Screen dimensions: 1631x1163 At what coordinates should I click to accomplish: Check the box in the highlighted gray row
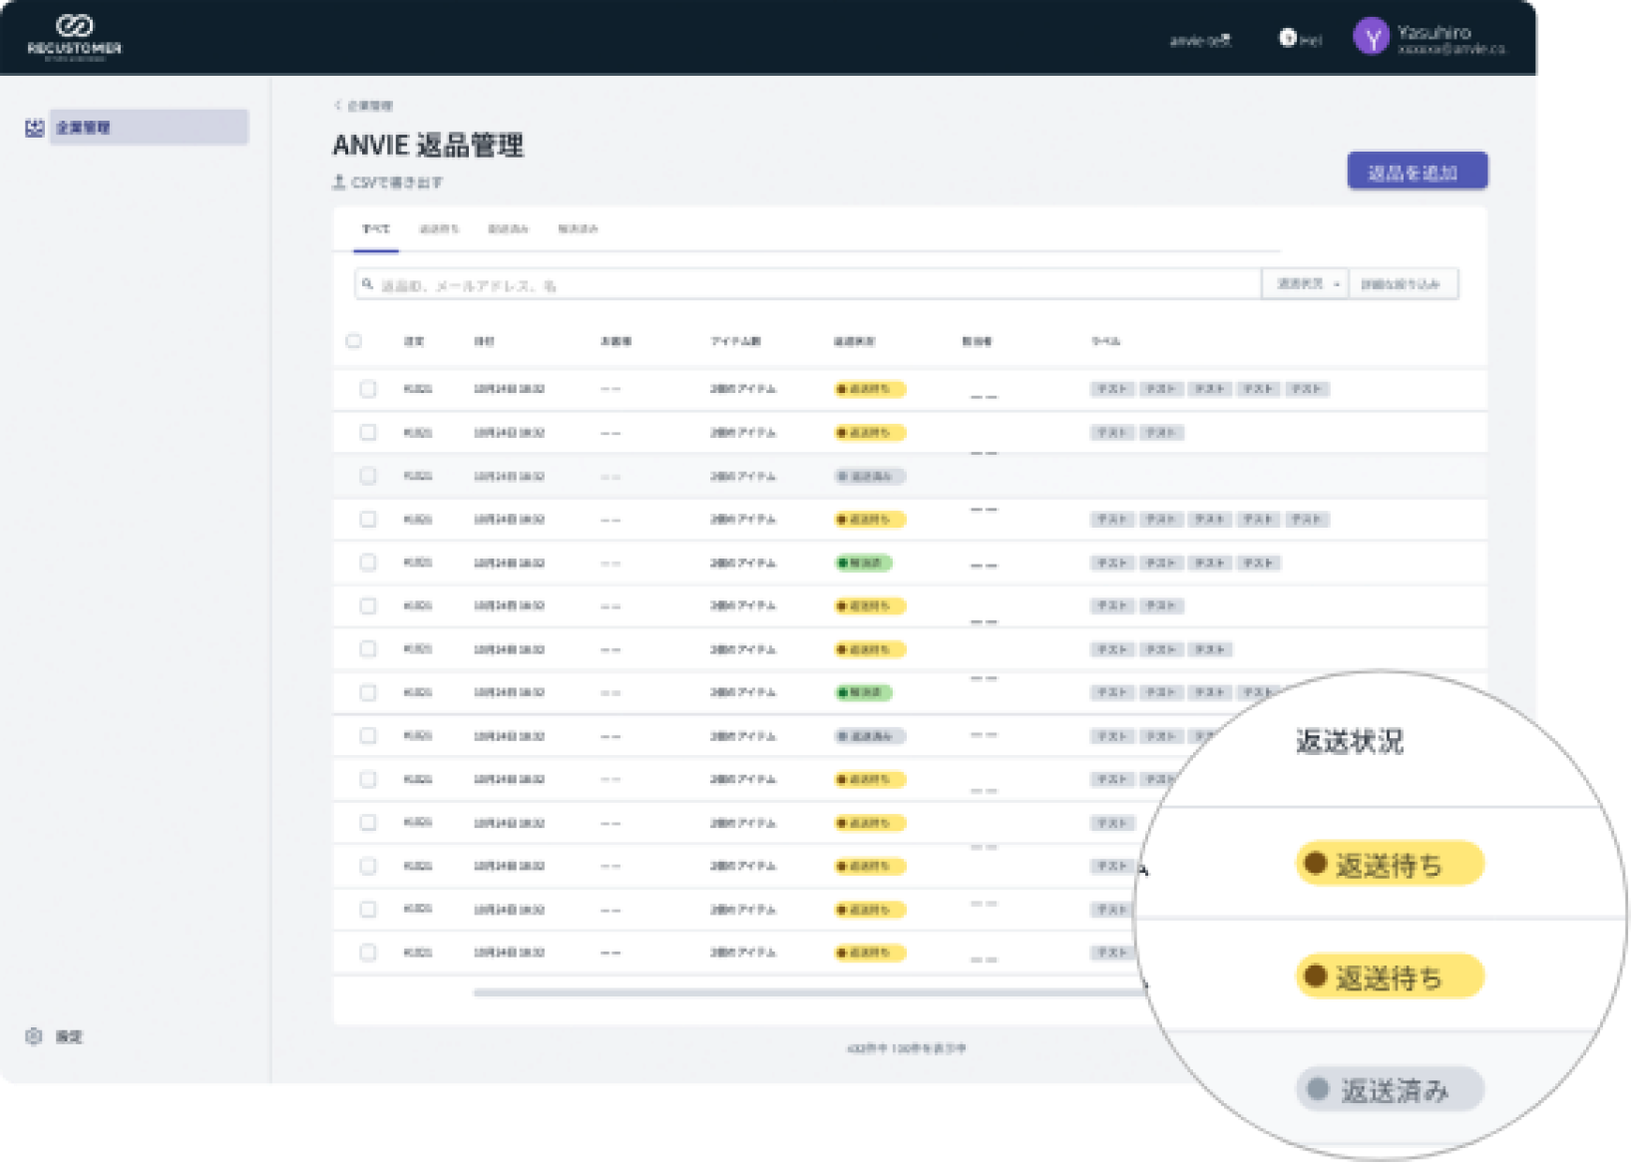click(x=368, y=476)
